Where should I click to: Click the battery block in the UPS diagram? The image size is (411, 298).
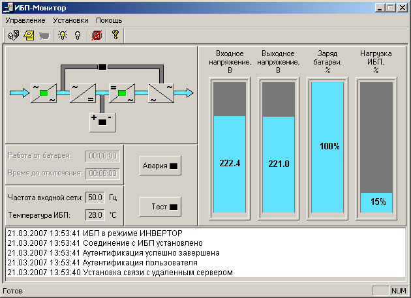(102, 121)
